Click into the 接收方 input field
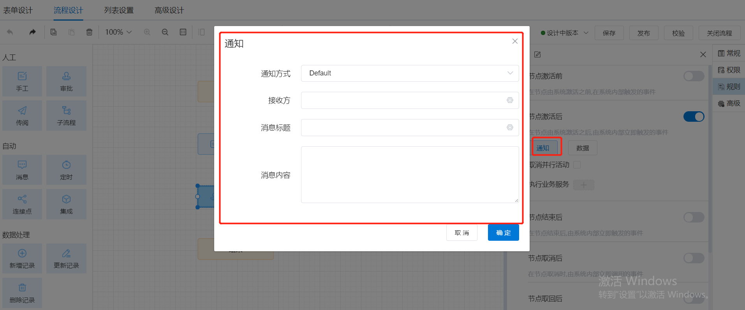The height and width of the screenshot is (310, 745). click(410, 100)
